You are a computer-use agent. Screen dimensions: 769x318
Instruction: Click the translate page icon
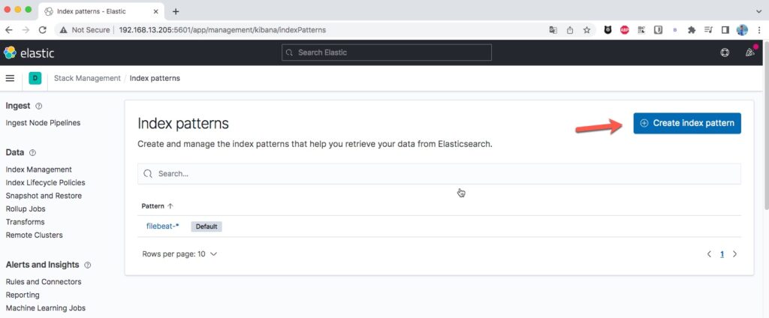pyautogui.click(x=553, y=30)
